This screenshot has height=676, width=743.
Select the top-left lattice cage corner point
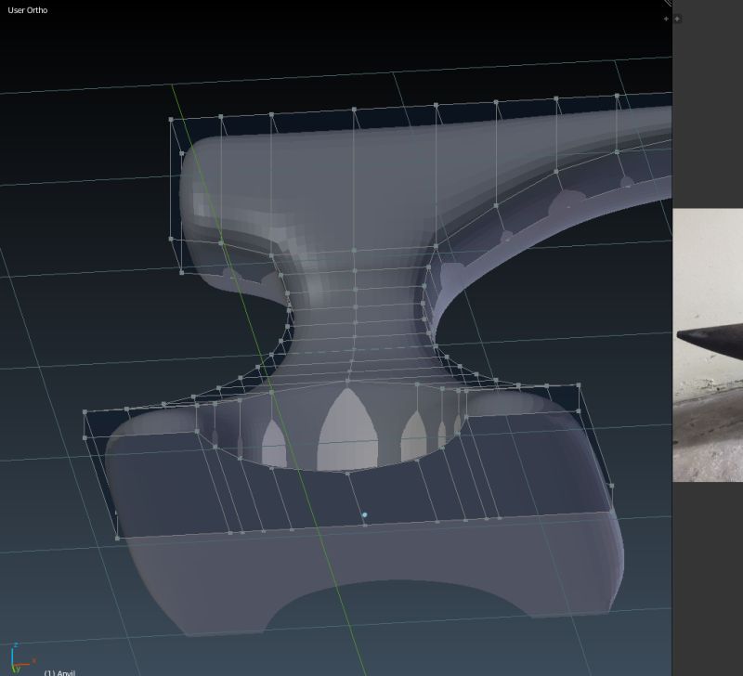coord(170,121)
